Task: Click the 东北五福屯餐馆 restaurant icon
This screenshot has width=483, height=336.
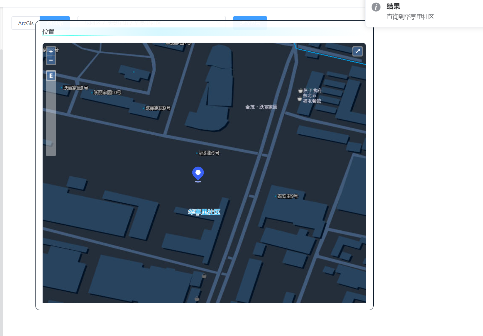Action: click(x=300, y=99)
